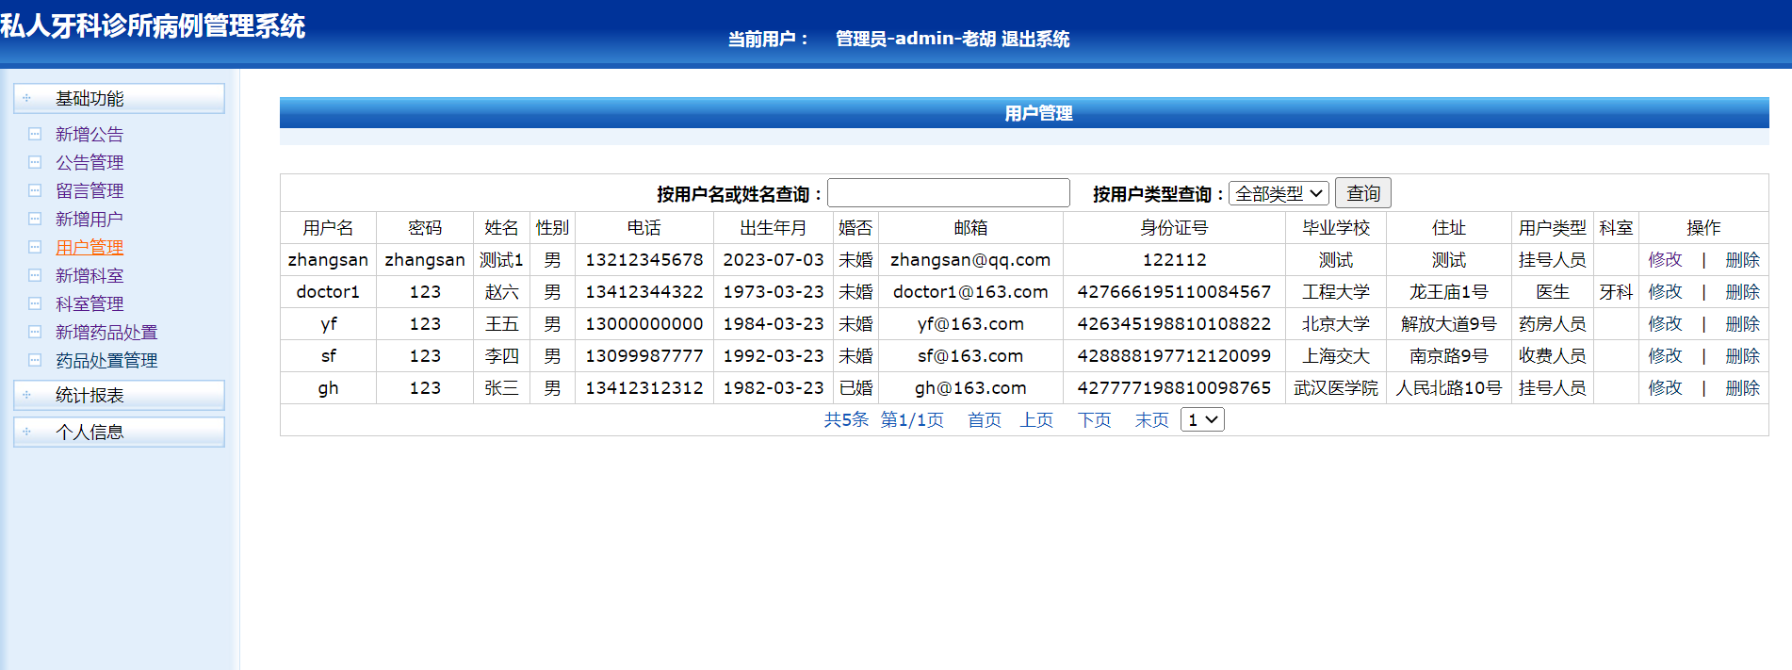The width and height of the screenshot is (1792, 670).
Task: Click 删除 for user yf
Action: coord(1742,323)
